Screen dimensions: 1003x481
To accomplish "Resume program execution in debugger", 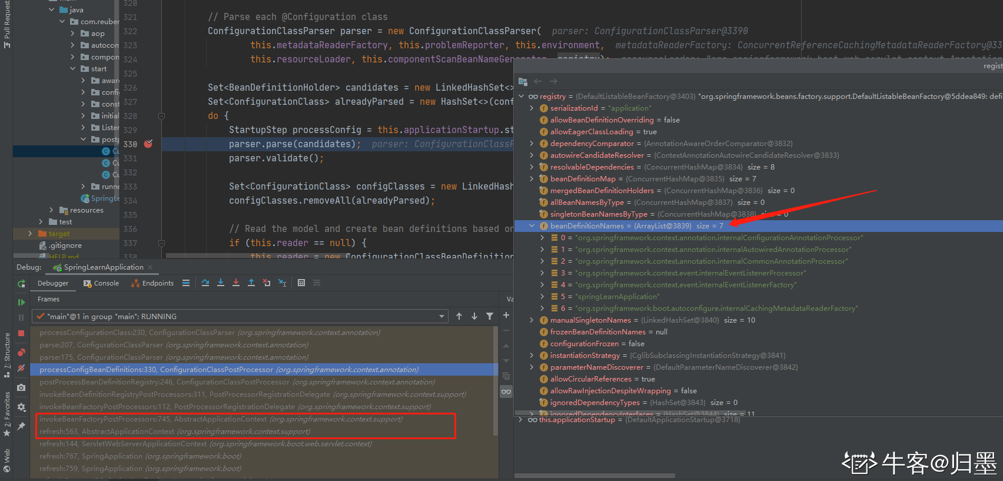I will coord(21,302).
